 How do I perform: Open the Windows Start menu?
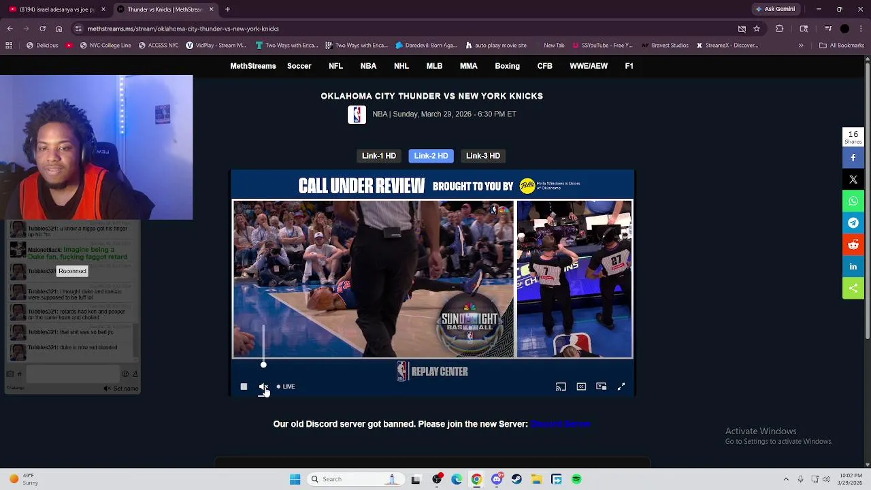(x=295, y=479)
